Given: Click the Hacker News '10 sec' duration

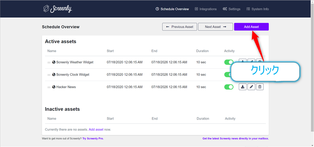Looking at the screenshot, I should point(201,87).
